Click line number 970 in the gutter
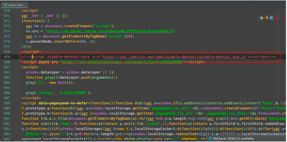This screenshot has width=287, height=142. click(7, 10)
